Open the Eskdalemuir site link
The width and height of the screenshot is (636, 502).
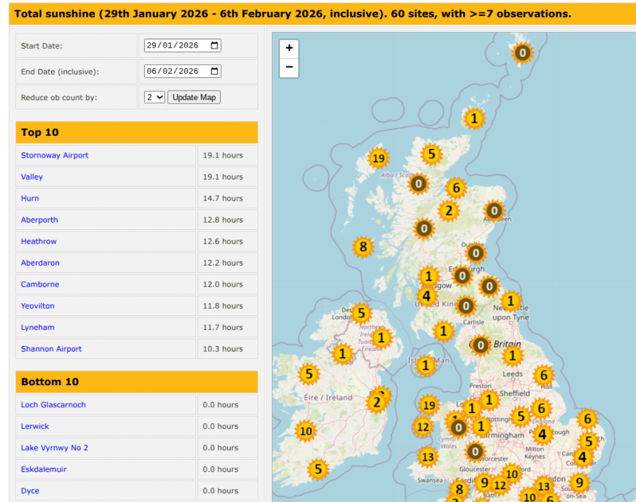pos(44,469)
